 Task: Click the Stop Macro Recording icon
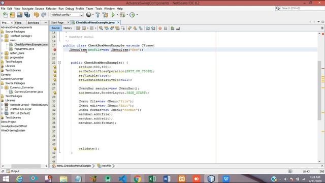tap(166, 28)
